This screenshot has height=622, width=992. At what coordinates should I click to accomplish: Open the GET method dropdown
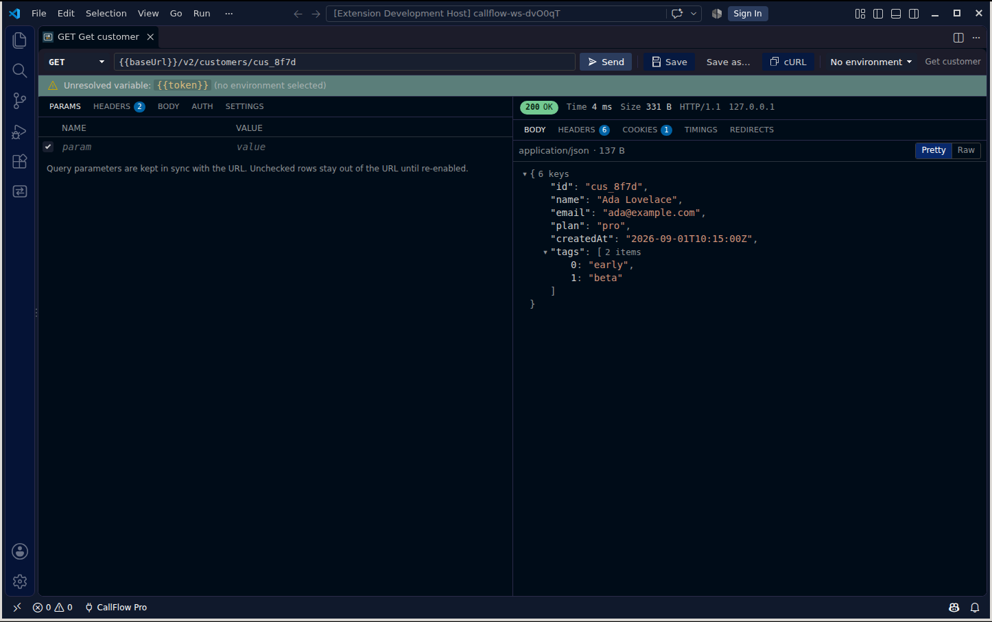tap(75, 62)
